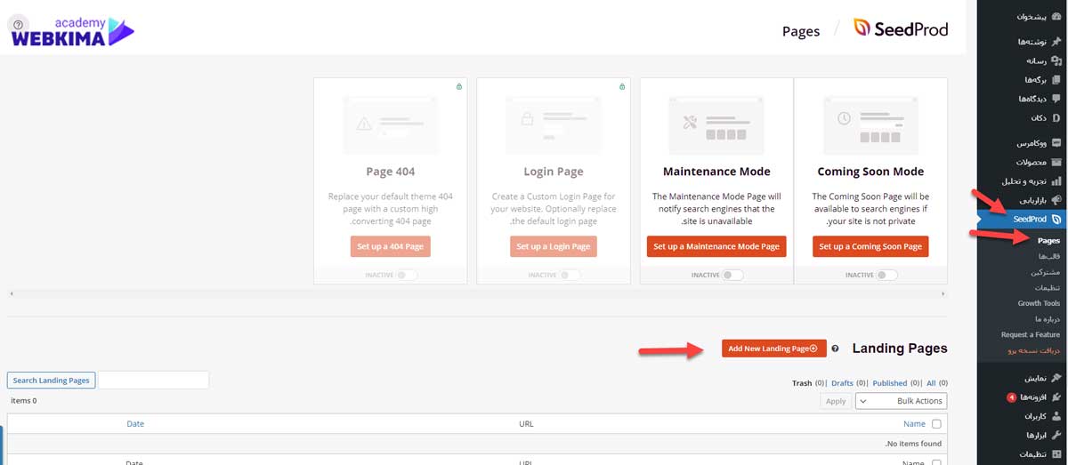Open the Bulk Actions dropdown
1068x465 pixels.
point(901,401)
